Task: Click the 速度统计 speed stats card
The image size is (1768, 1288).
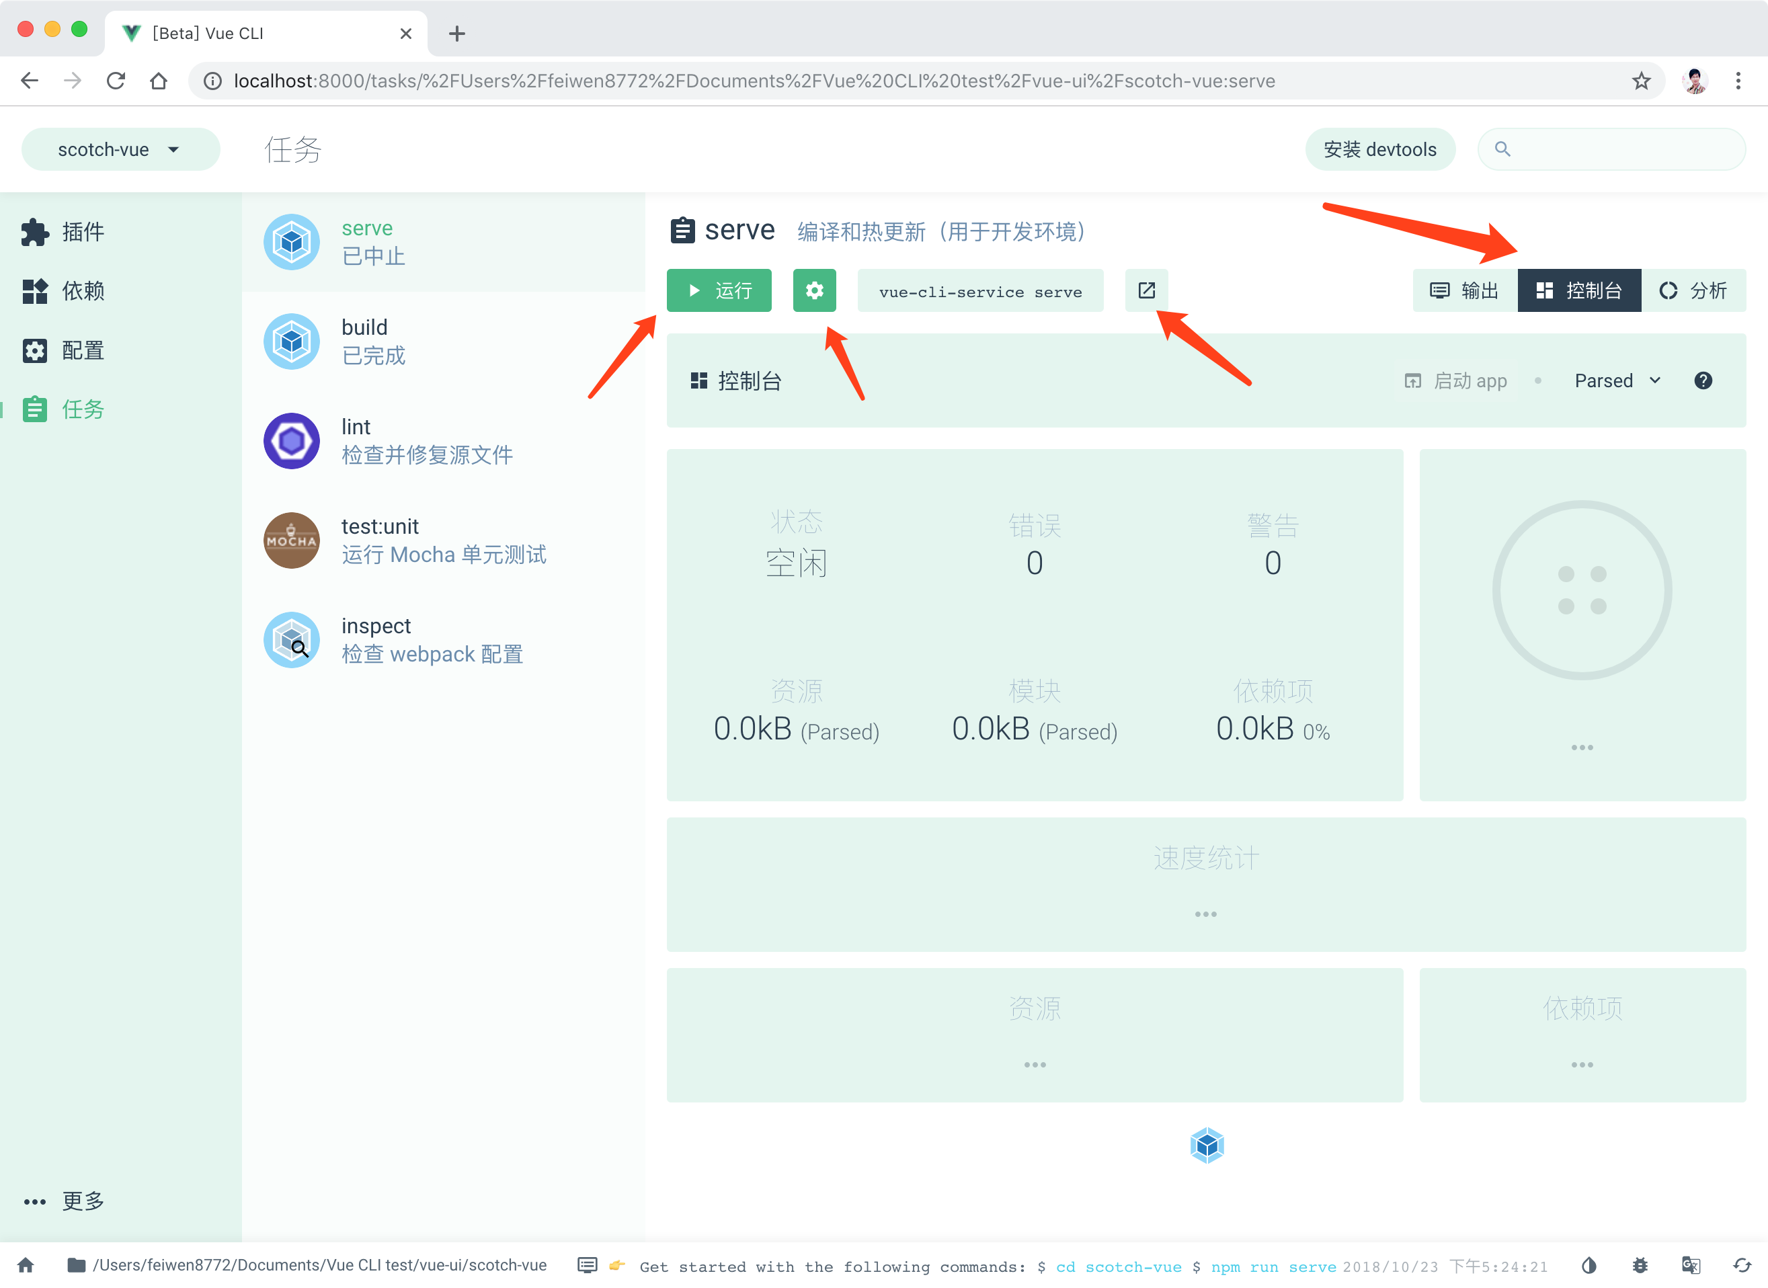Action: pyautogui.click(x=1206, y=883)
